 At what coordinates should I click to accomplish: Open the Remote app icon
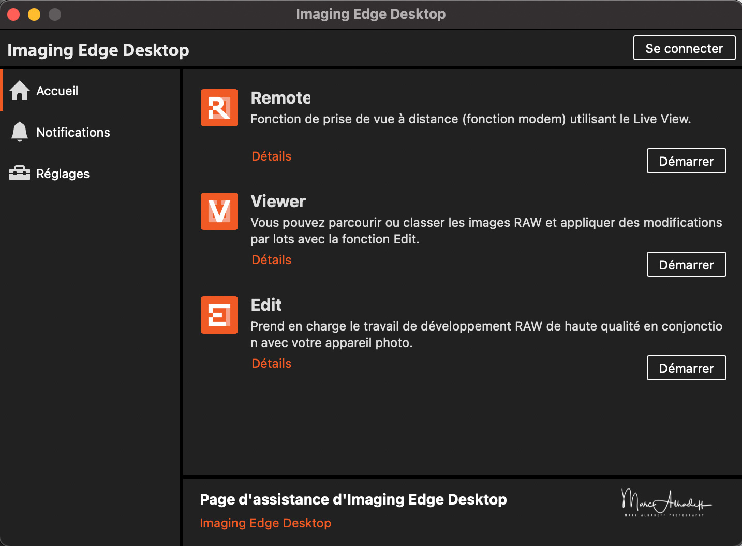[219, 108]
